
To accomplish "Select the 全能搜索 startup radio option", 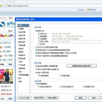I will pos(39,39).
